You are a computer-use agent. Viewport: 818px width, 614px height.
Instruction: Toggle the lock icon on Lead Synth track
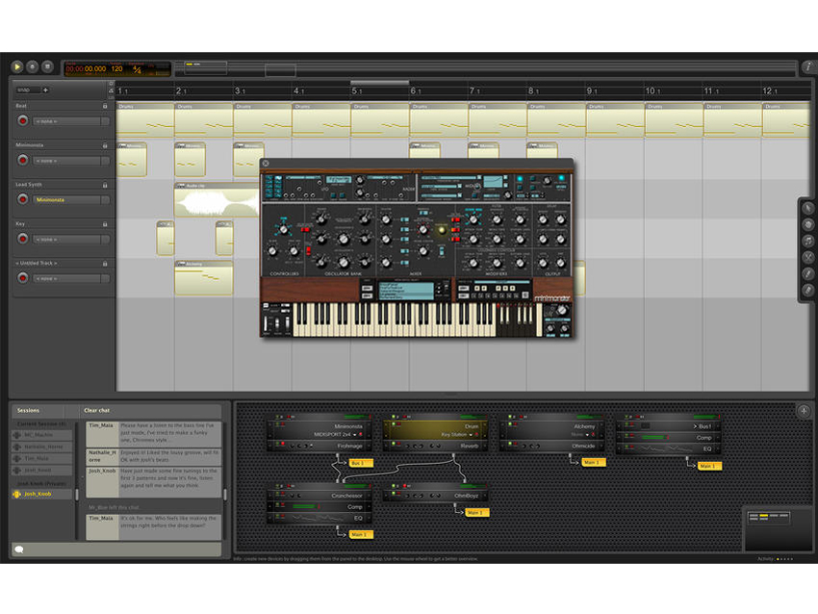click(105, 185)
